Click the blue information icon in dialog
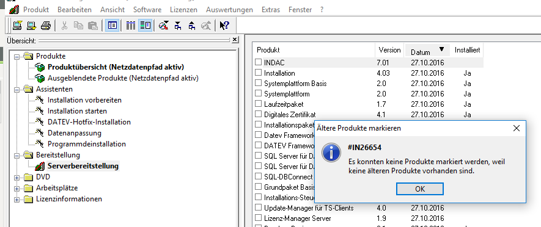541x227 pixels. click(x=331, y=153)
